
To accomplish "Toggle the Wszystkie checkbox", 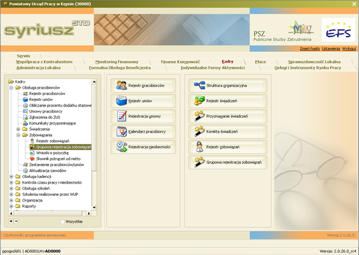I will (62, 222).
